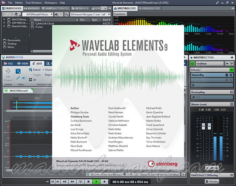Click the search magnifier in File Browser
236x186 pixels.
point(66,14)
